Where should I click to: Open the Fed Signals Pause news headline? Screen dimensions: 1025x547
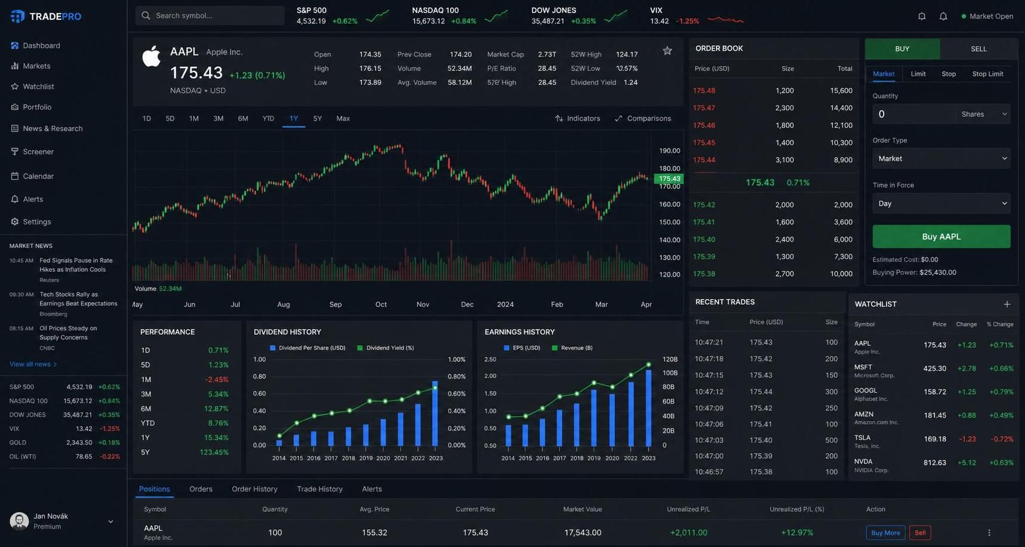pos(76,265)
